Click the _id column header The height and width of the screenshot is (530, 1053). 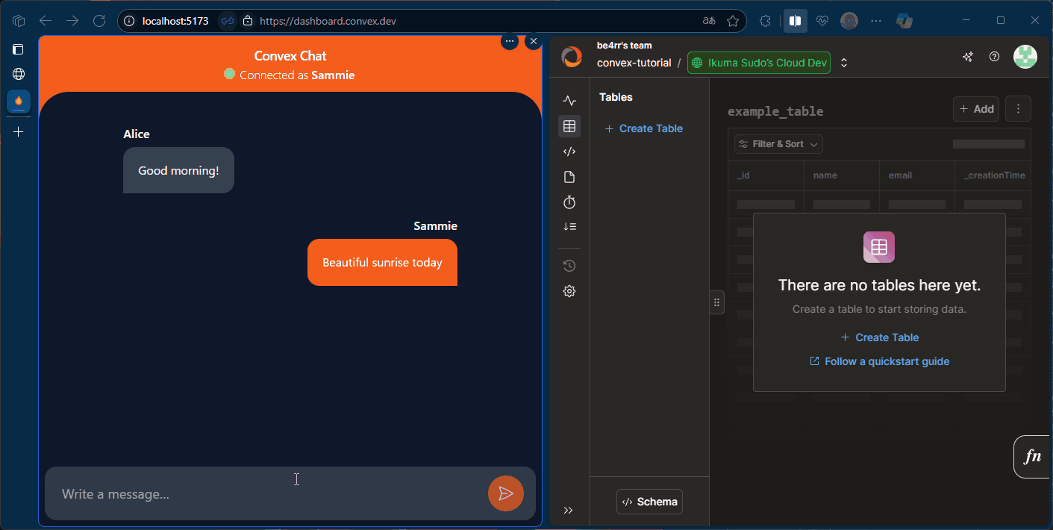coord(766,175)
